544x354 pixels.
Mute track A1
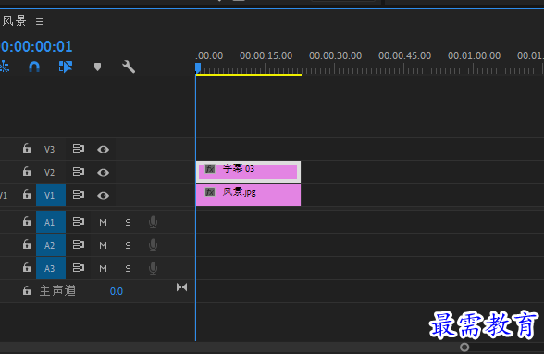coord(103,222)
